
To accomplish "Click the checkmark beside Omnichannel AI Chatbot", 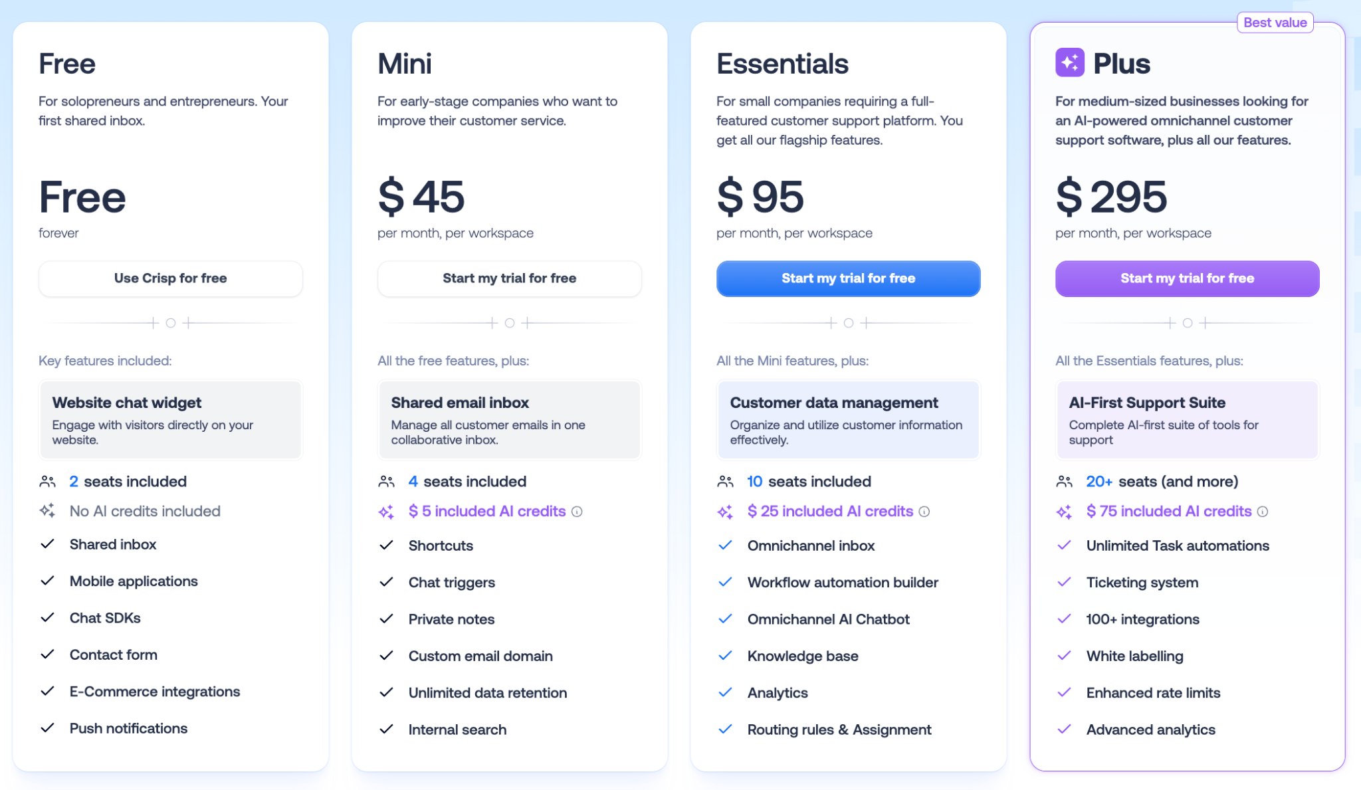I will (725, 619).
